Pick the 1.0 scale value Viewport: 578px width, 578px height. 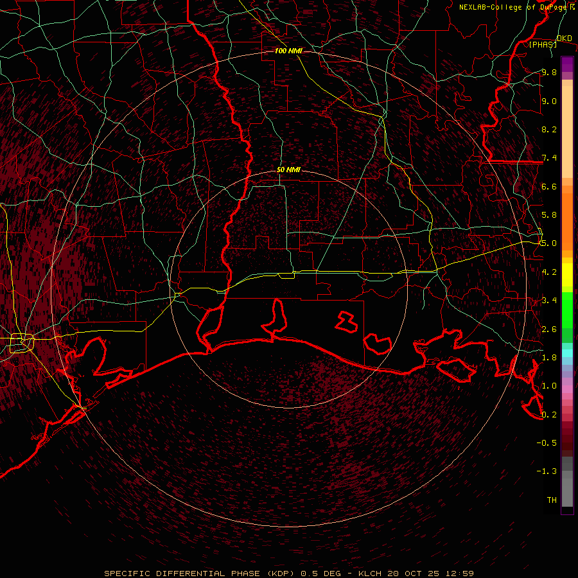click(x=549, y=386)
